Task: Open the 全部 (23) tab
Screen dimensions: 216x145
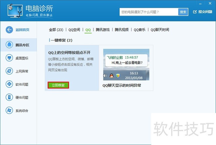Action: point(56,30)
